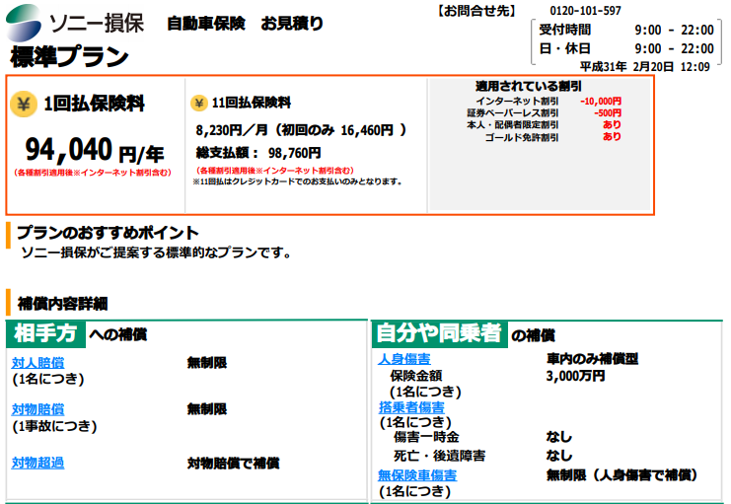Viewport: 731px width, 504px height.
Task: Click the 日・休日 hours row
Action: (x=626, y=48)
